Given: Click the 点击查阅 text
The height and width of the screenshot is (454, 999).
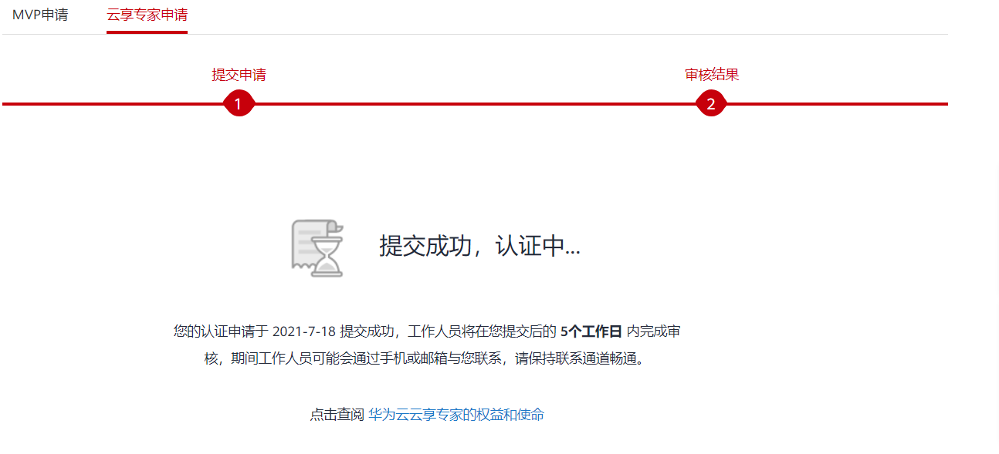Looking at the screenshot, I should (337, 415).
